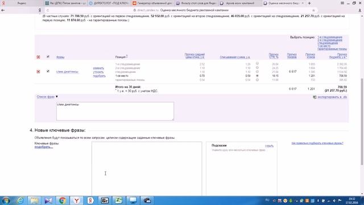This screenshot has width=364, height=205.
Task: Click the browser address bar
Action: [x=181, y=10]
